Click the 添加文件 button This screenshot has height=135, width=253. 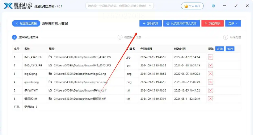(x=151, y=24)
